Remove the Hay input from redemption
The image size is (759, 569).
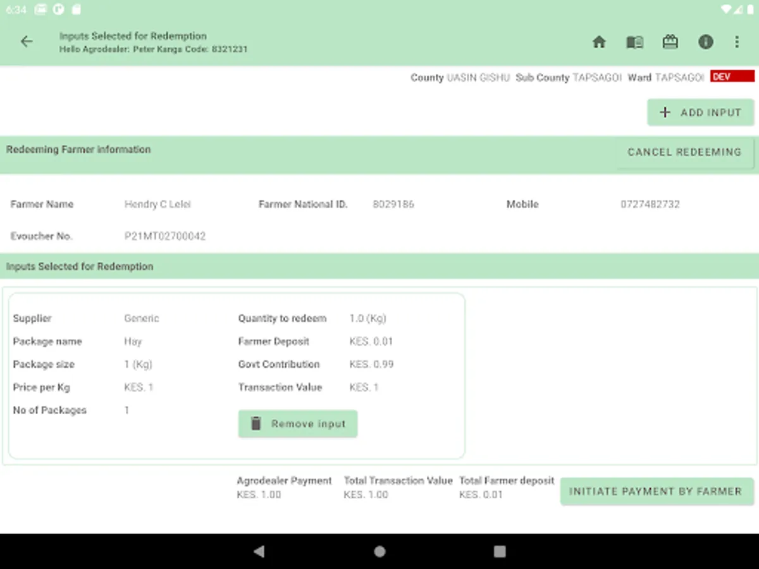pos(298,424)
